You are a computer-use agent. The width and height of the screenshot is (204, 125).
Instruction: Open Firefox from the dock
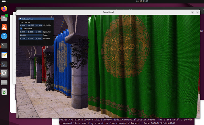coord(4,9)
